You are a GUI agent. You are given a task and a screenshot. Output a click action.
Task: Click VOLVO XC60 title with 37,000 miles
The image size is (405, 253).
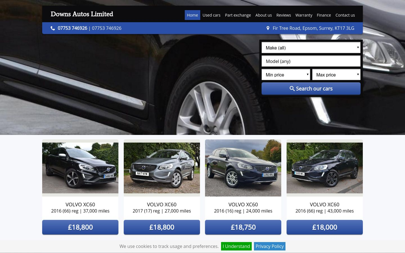[x=80, y=205]
